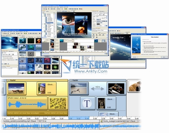Switch to second tab in center properties panel

pyautogui.click(x=102, y=11)
